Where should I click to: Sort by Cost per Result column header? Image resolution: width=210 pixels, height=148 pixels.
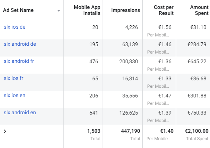pyautogui.click(x=164, y=10)
